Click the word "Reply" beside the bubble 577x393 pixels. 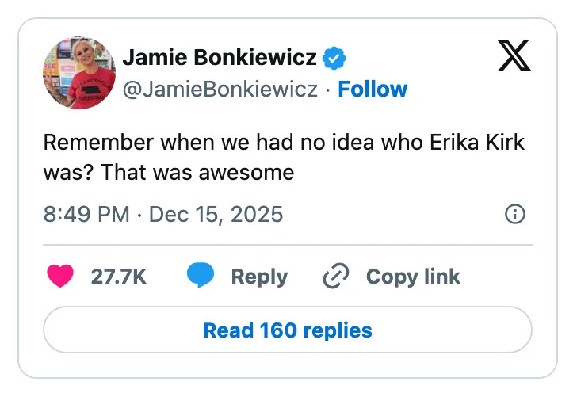[259, 277]
